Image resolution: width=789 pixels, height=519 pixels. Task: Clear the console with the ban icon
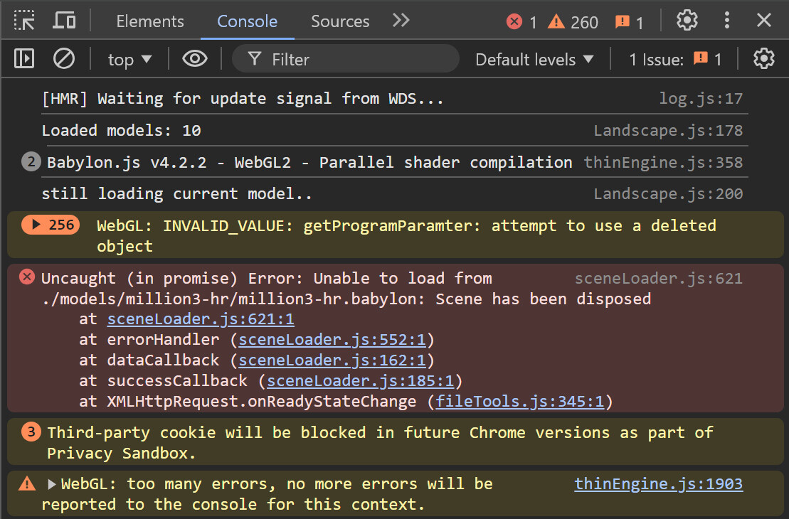64,58
